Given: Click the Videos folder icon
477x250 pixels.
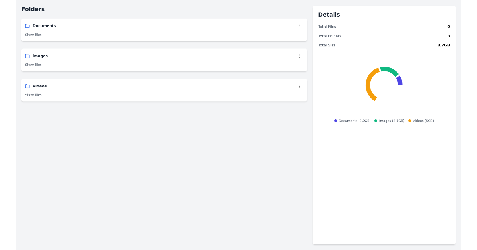Looking at the screenshot, I should click(27, 86).
